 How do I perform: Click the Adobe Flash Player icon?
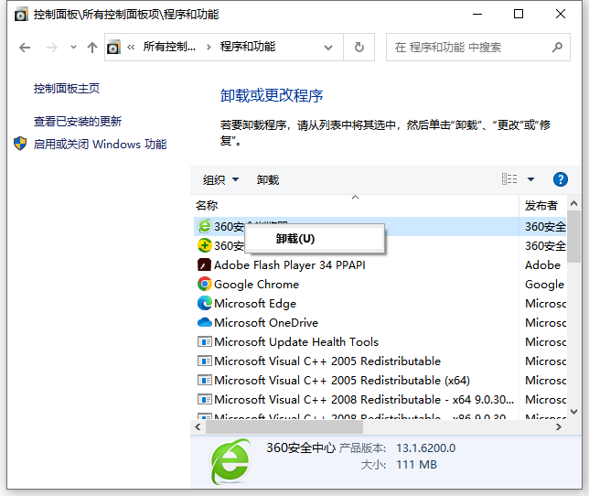click(204, 264)
